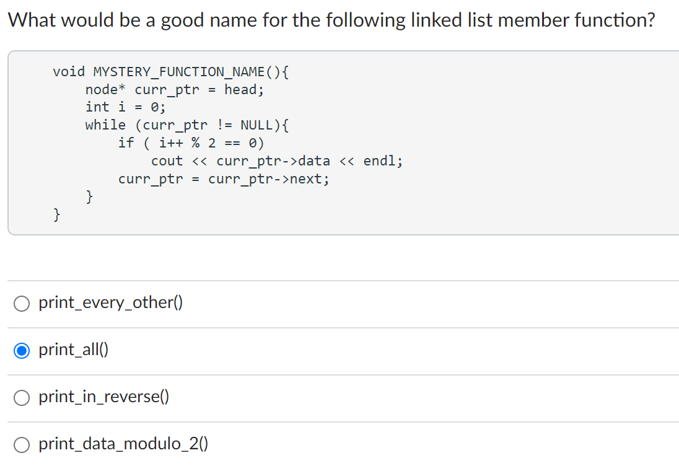Click the cout statement line in code

pos(276,161)
